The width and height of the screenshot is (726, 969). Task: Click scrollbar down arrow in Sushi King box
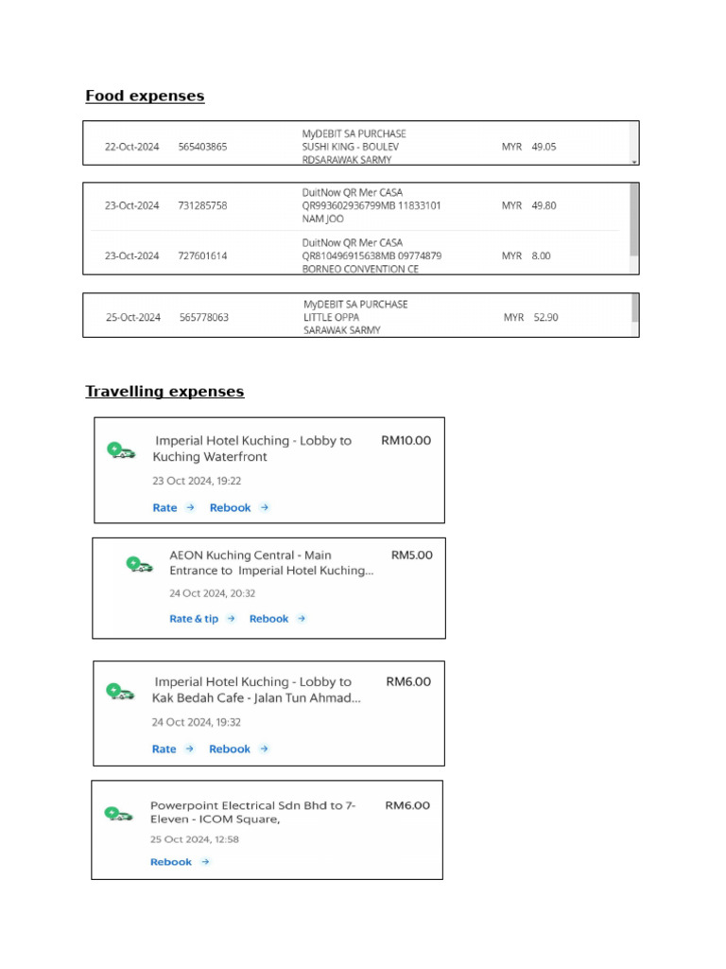634,162
